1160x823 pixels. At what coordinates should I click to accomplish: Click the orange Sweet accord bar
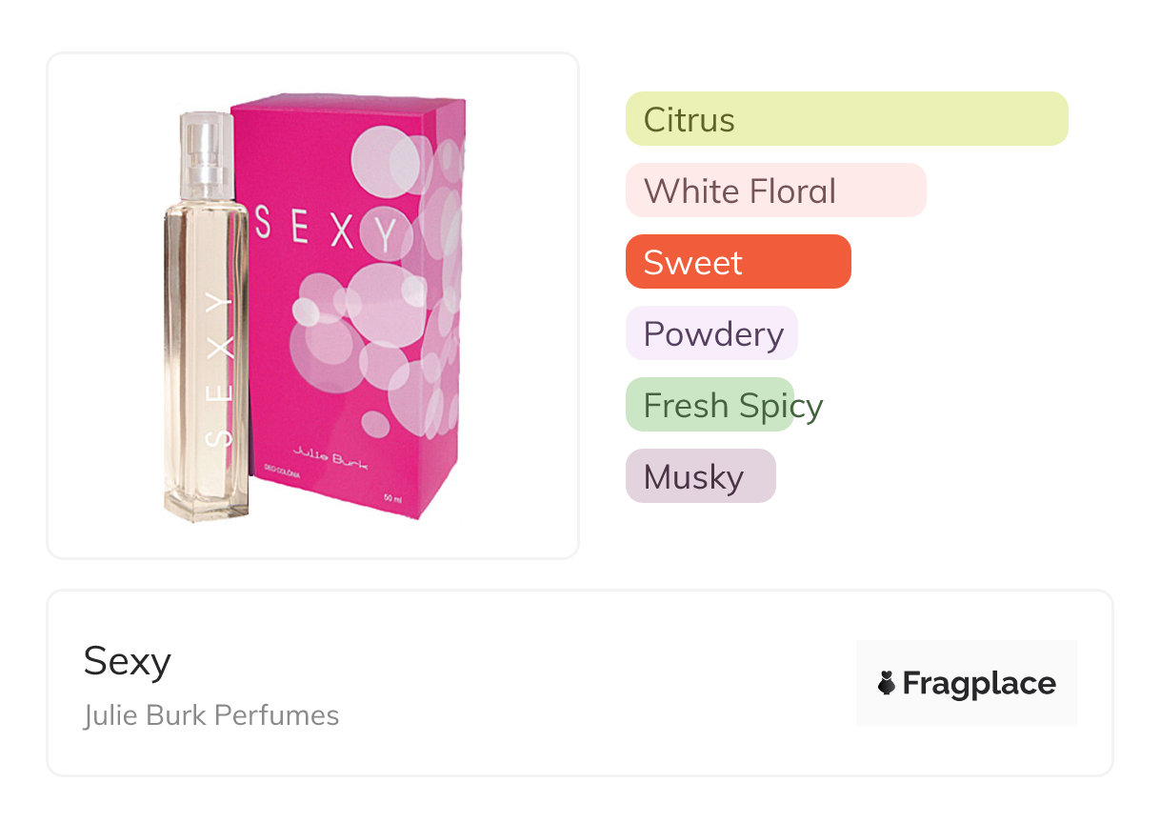[737, 262]
